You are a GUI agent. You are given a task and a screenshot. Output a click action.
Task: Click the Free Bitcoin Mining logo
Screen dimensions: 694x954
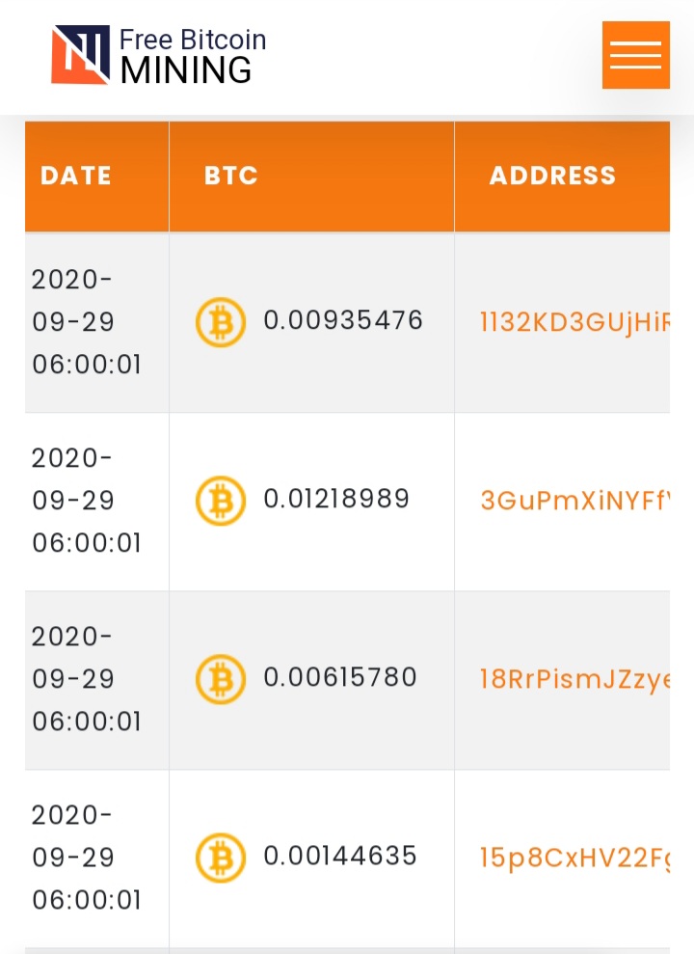[159, 55]
